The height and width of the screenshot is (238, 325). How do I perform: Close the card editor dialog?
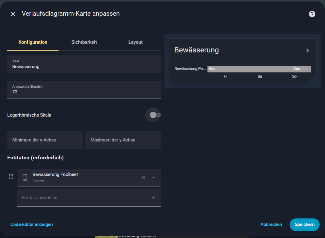13,14
